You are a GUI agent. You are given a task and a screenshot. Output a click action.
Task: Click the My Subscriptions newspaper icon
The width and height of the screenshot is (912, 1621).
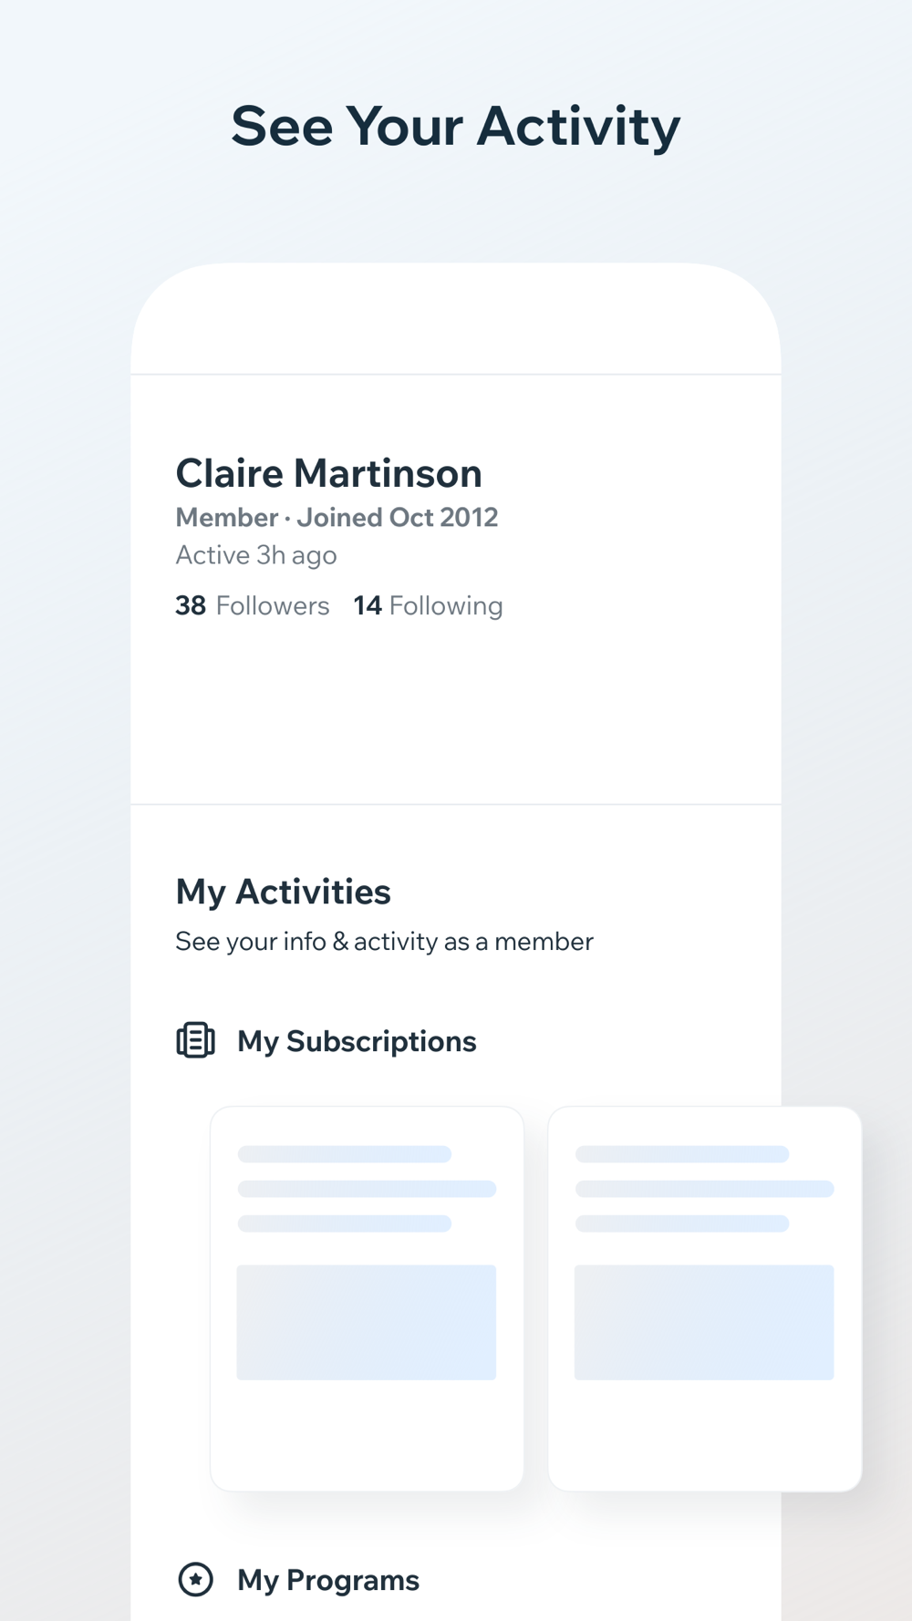[195, 1040]
